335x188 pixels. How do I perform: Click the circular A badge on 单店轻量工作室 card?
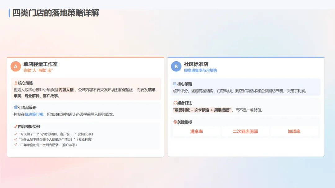click(16, 66)
